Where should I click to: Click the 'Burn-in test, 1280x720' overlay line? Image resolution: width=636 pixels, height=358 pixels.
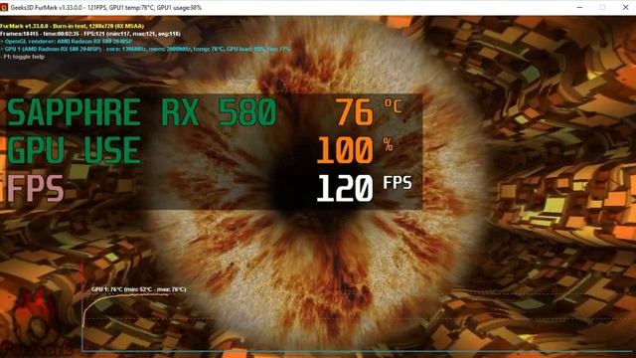[x=72, y=26]
